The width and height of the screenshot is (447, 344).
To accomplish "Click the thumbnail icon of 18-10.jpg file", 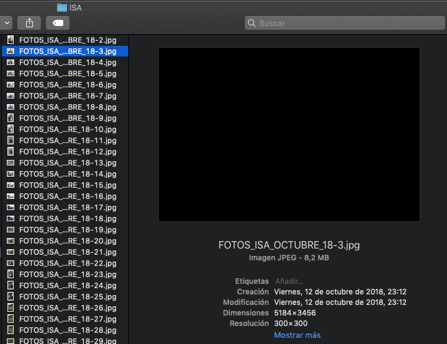I will [x=11, y=129].
